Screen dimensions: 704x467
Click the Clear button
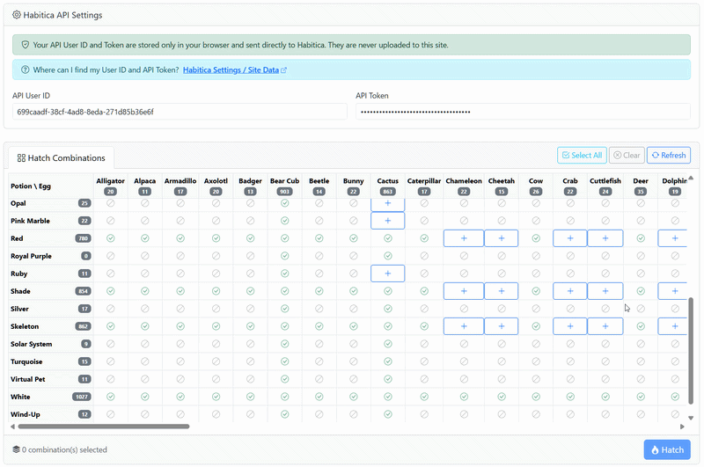pyautogui.click(x=627, y=155)
